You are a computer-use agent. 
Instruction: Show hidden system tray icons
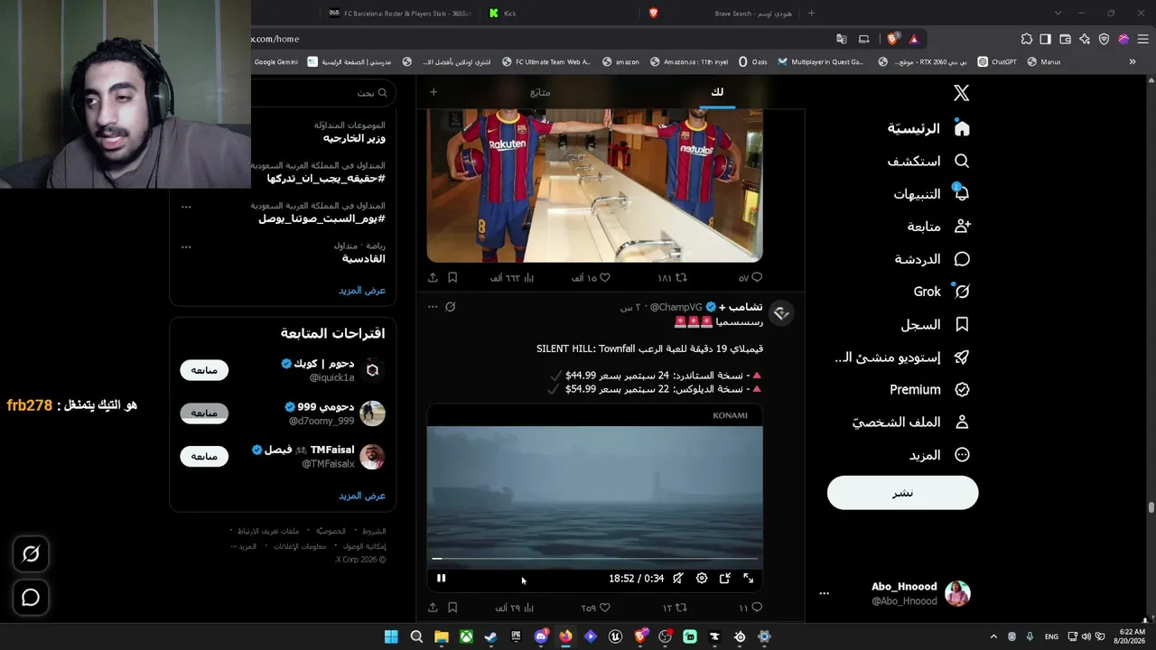(993, 636)
